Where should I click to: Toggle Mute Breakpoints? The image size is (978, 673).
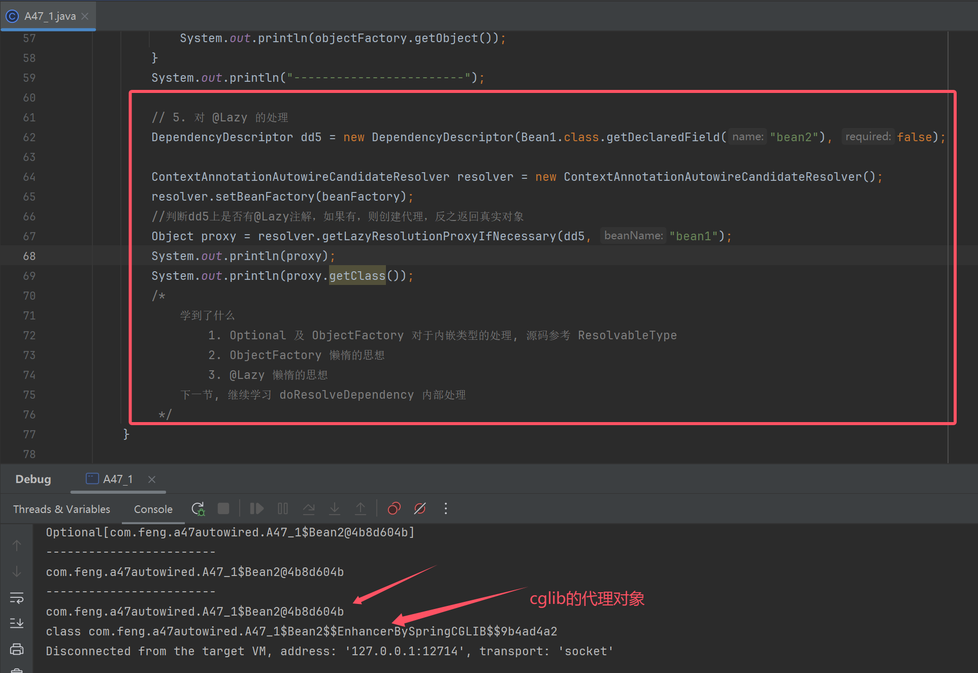click(420, 509)
